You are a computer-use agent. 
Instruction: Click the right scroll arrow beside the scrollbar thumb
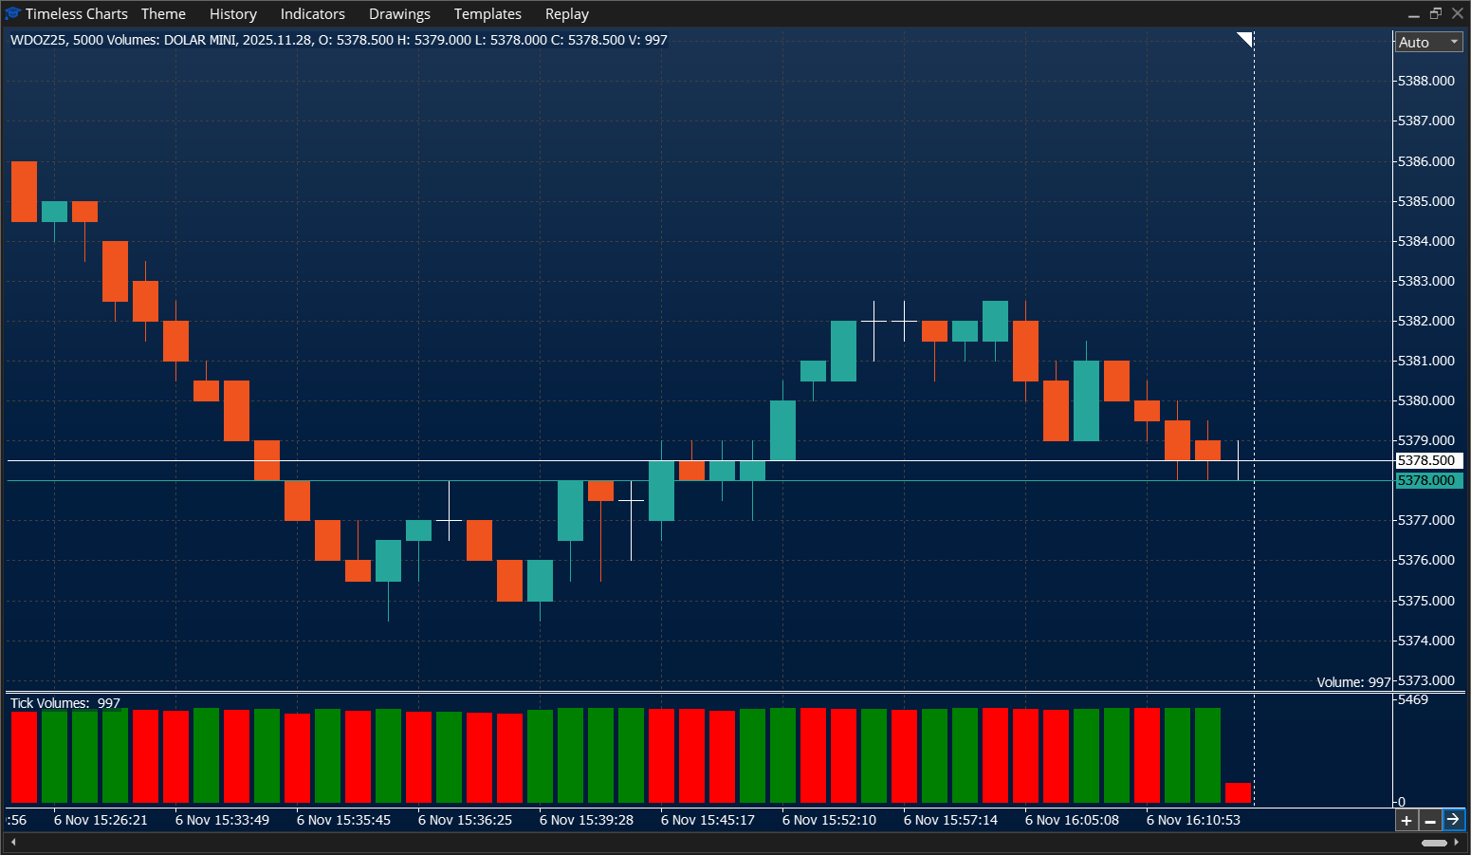click(1458, 841)
